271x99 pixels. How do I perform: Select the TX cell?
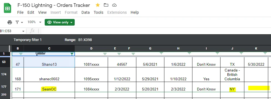pos(232,62)
